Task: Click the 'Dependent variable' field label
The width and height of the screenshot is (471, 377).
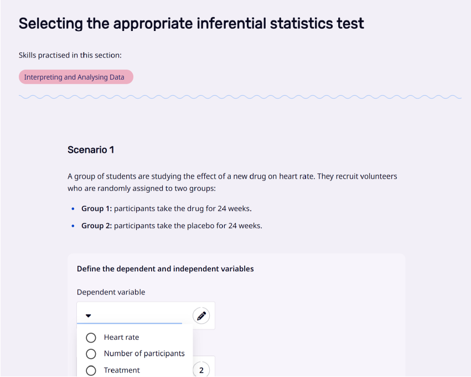Action: pos(111,292)
